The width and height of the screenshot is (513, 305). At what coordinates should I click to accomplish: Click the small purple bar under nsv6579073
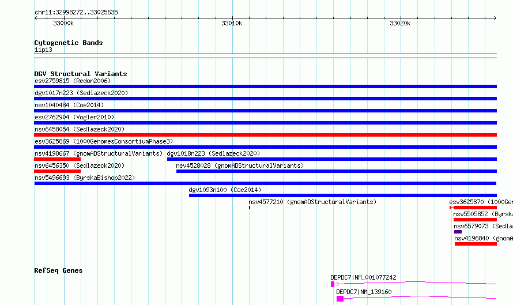[x=458, y=232]
